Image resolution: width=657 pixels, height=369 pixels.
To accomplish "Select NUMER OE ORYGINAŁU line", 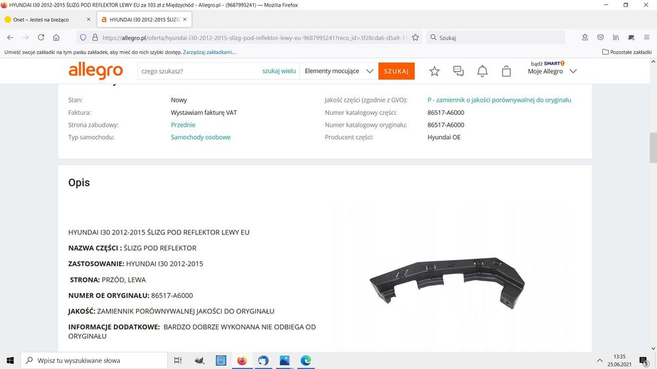I will click(131, 295).
